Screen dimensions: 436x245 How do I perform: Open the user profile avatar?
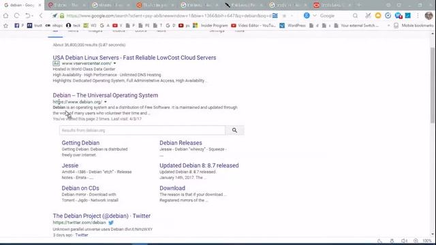tap(429, 16)
